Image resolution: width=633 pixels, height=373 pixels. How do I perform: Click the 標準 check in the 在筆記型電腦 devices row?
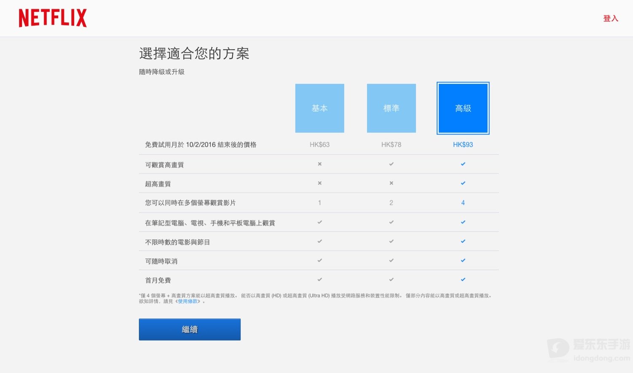click(391, 222)
